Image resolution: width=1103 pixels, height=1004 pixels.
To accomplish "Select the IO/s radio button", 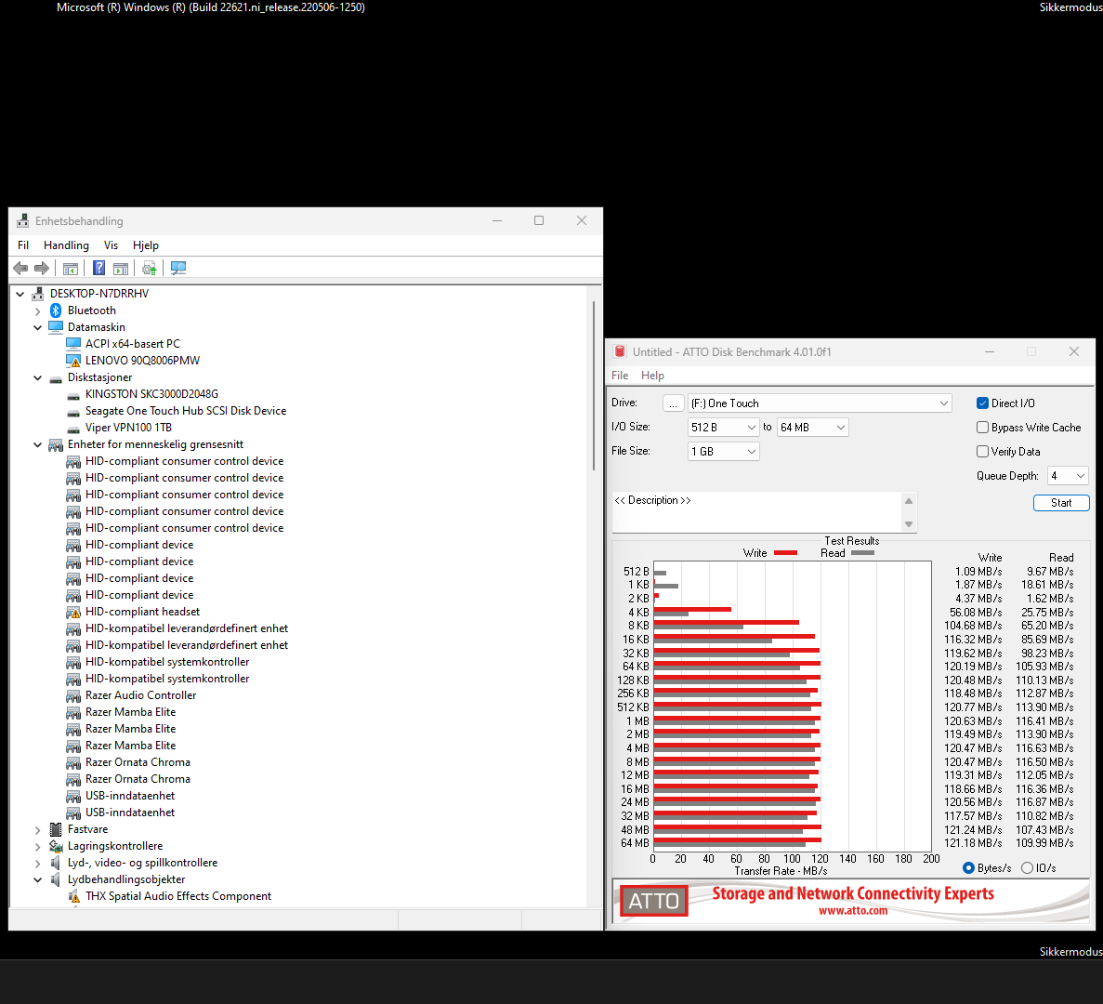I will pos(1027,868).
